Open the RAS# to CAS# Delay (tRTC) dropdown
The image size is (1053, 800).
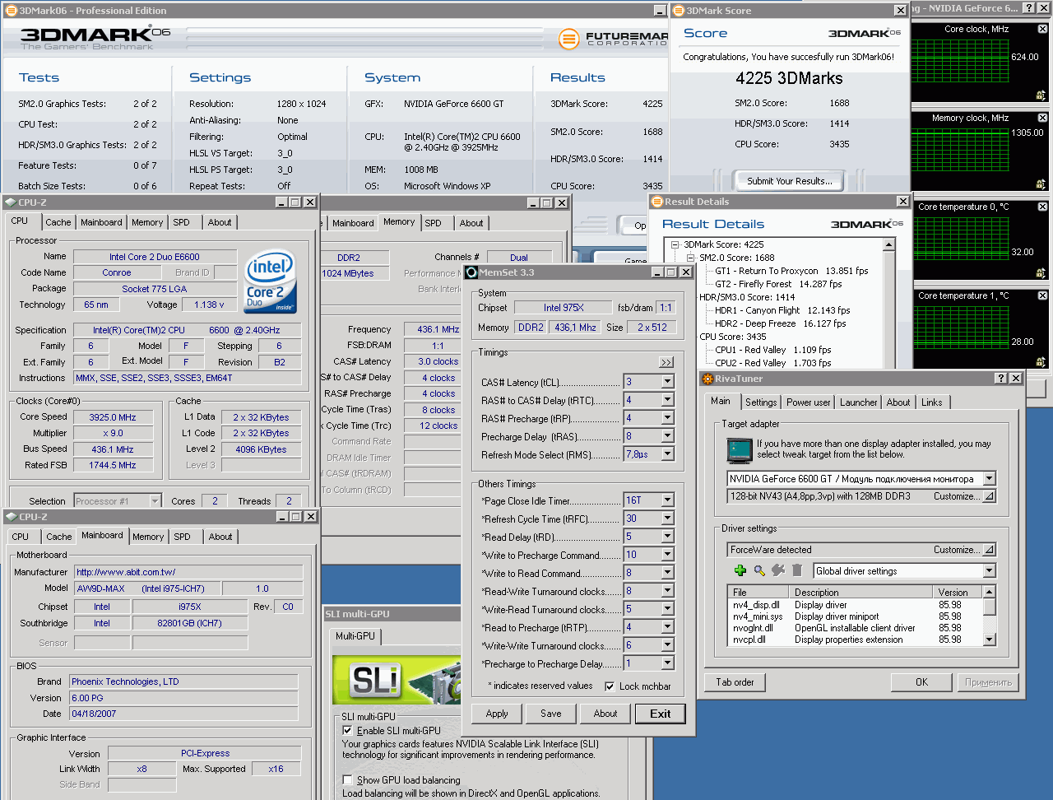click(x=667, y=400)
